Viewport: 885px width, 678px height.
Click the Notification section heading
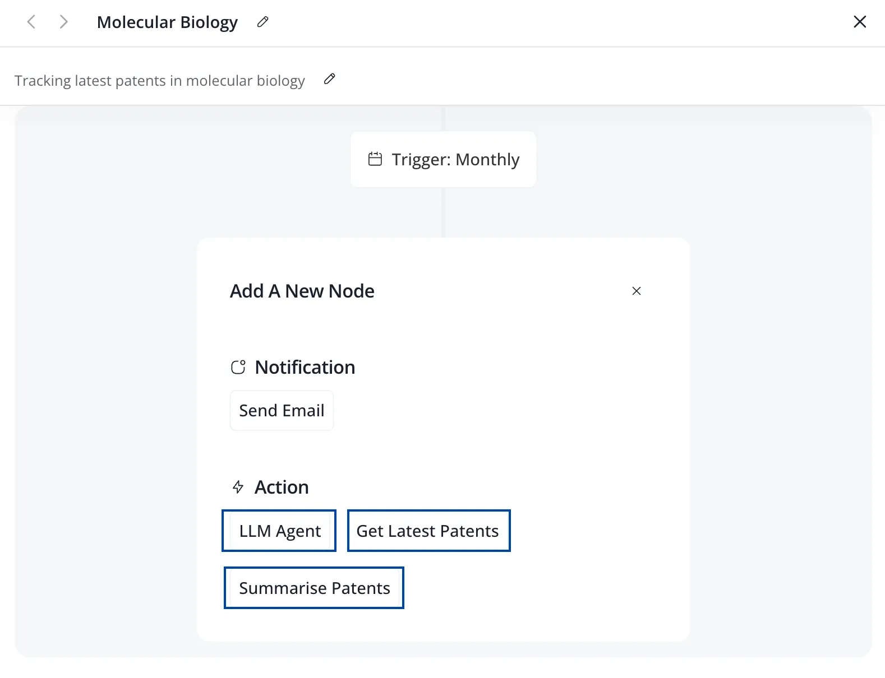click(305, 368)
